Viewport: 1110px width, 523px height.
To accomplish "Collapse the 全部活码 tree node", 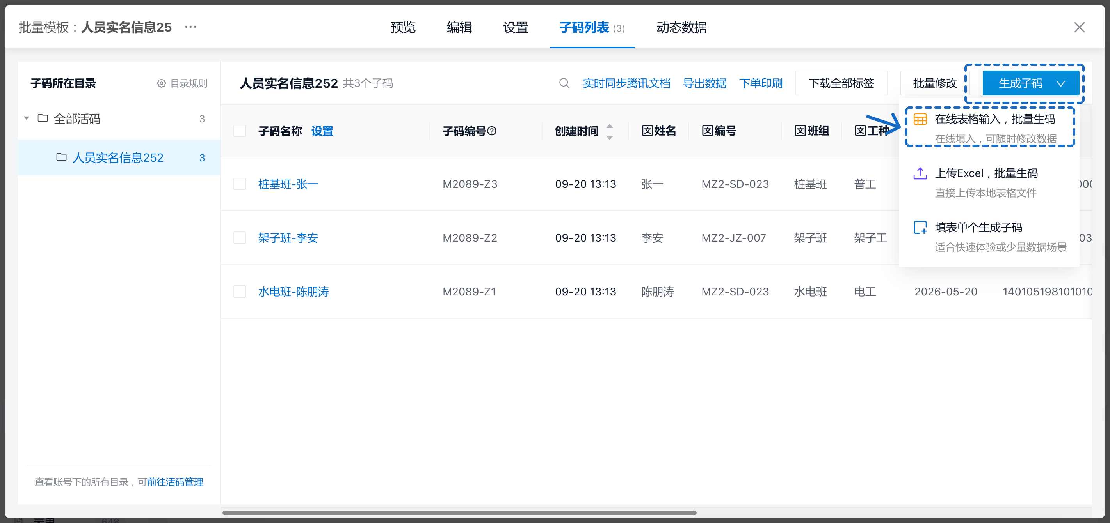I will point(27,118).
